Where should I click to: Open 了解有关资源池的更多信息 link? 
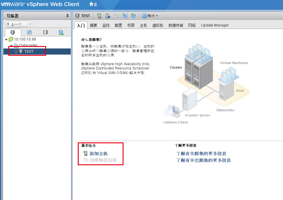tap(204, 160)
